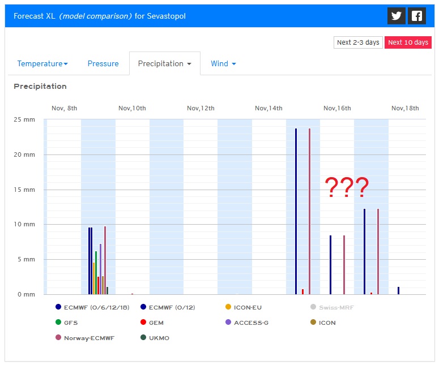The image size is (439, 365).
Task: Click the purple ACCESS-G legend dot
Action: coord(228,322)
